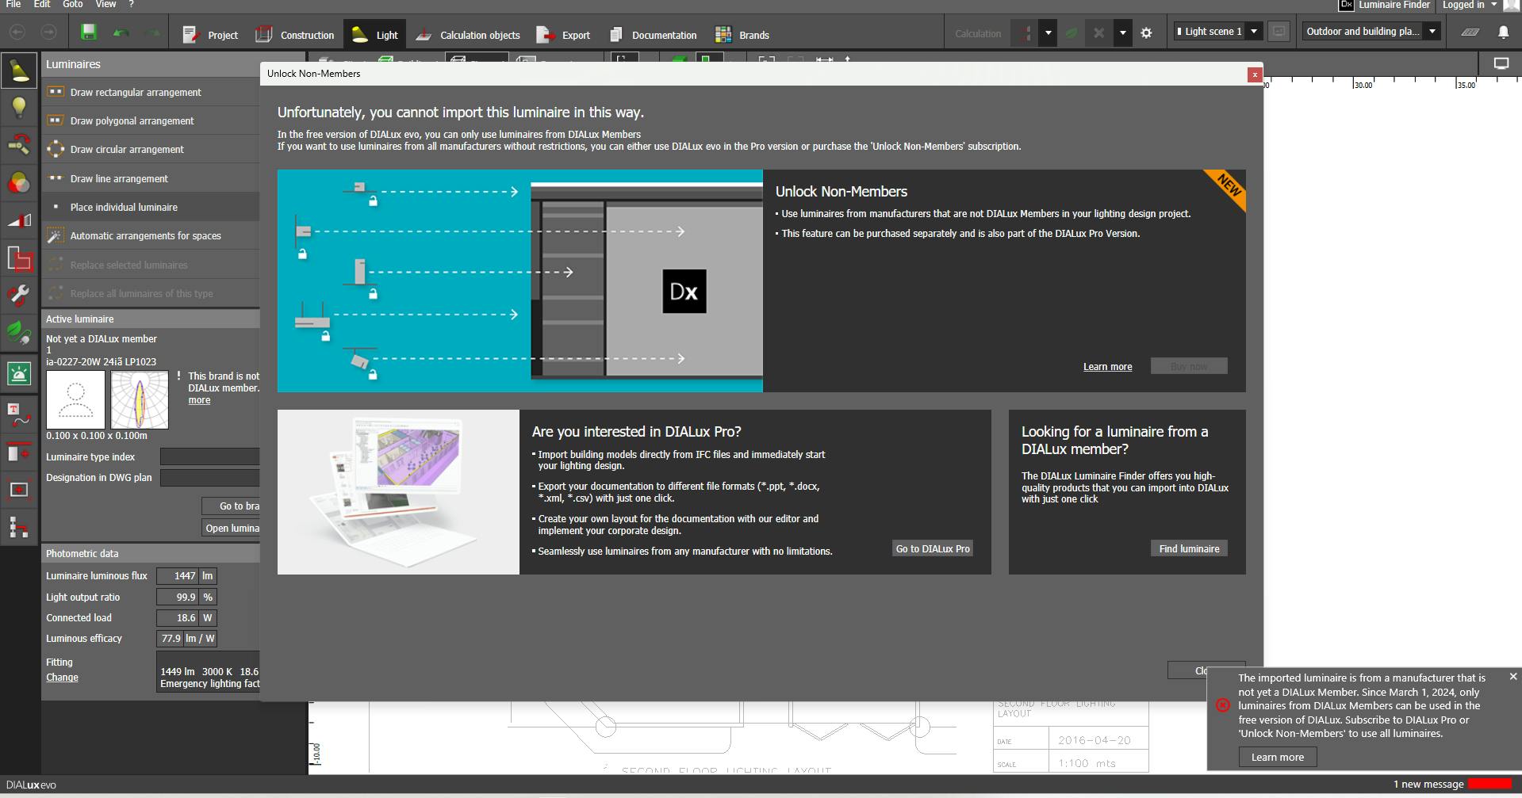The image size is (1522, 798).
Task: Click the Go to DIALux Pro button
Action: click(x=933, y=548)
